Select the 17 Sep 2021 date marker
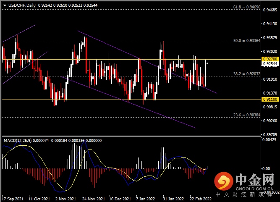This screenshot has height=202, width=280. (x=12, y=198)
